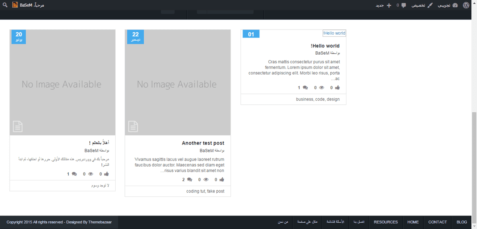The height and width of the screenshot is (229, 477).
Task: Open the admin bar search magnifier
Action: (x=5, y=5)
